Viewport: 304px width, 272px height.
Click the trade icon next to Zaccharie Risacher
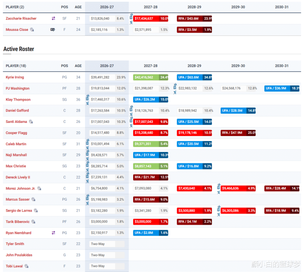(x=53, y=19)
